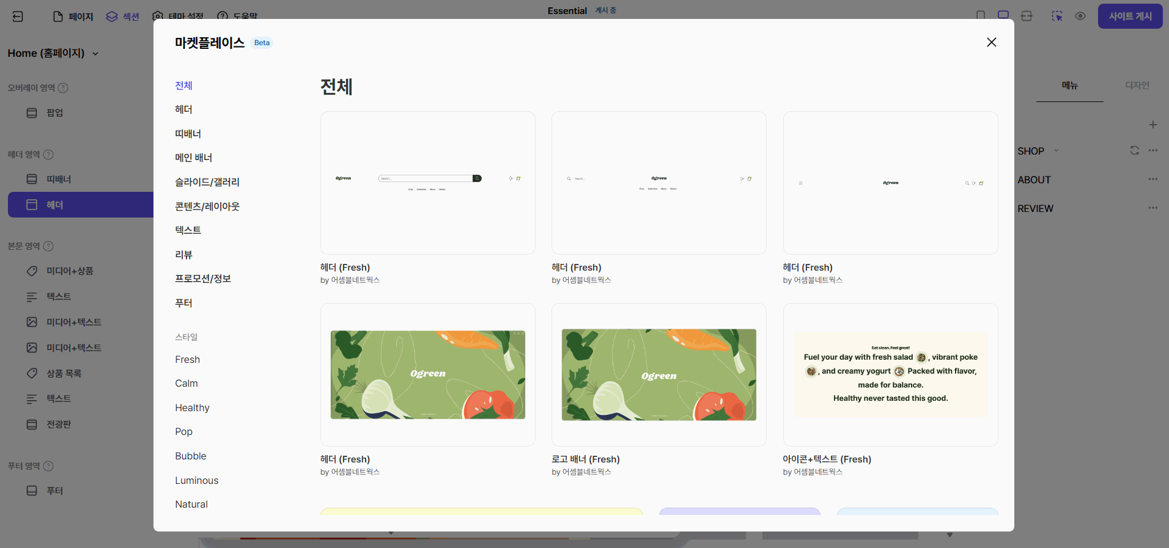The image size is (1169, 548).
Task: Filter by Bubble style
Action: click(191, 456)
